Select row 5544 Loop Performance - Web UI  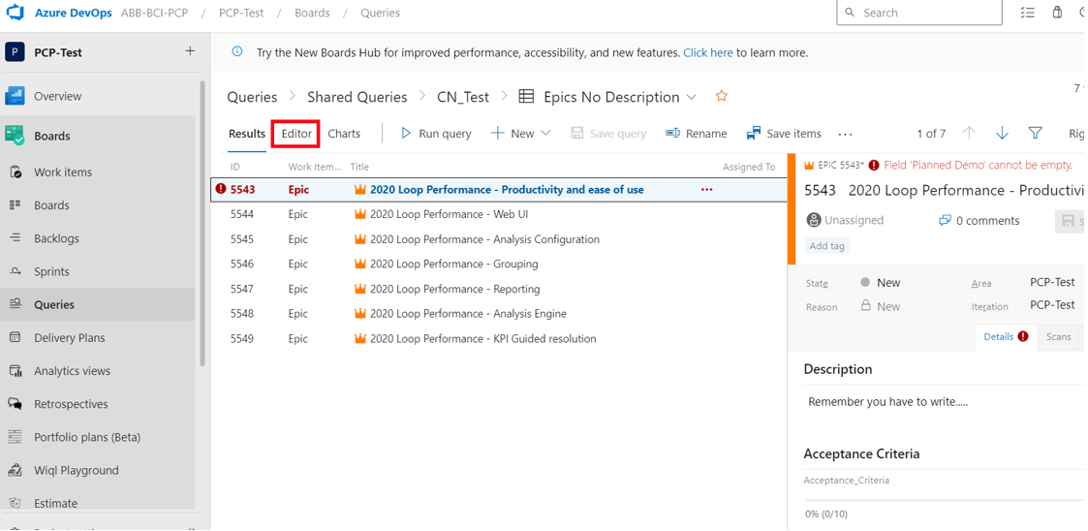(499, 214)
